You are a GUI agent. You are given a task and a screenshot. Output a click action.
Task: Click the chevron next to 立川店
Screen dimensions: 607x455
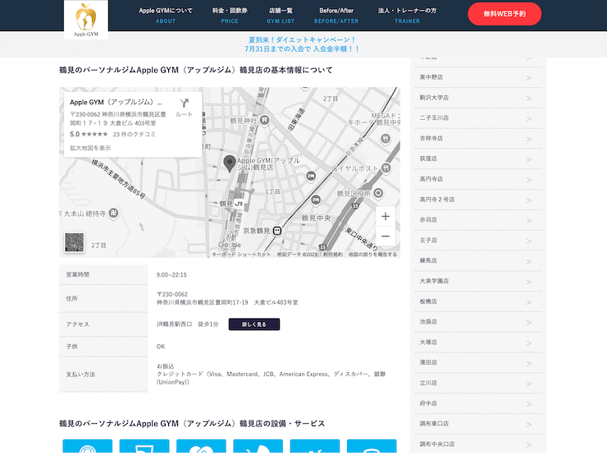click(529, 384)
